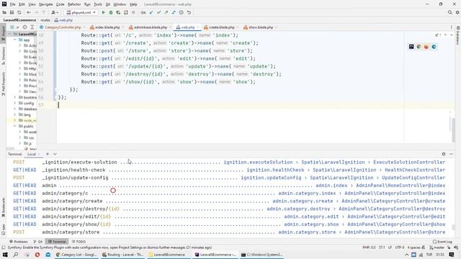Switch to adminbase.blade.php tab

coord(151,27)
